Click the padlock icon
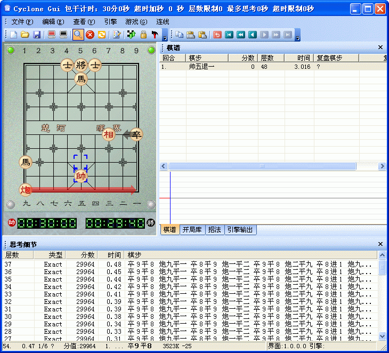 coord(143,35)
